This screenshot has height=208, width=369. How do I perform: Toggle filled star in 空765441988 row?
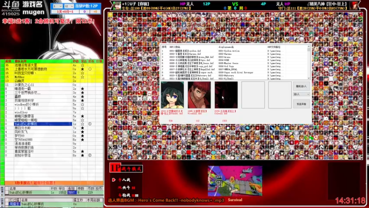tap(83, 140)
